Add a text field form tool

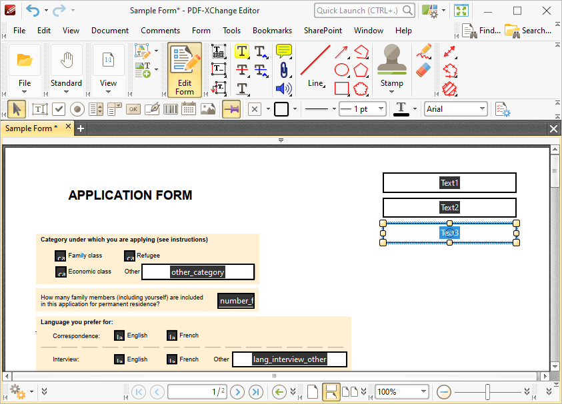click(x=39, y=109)
